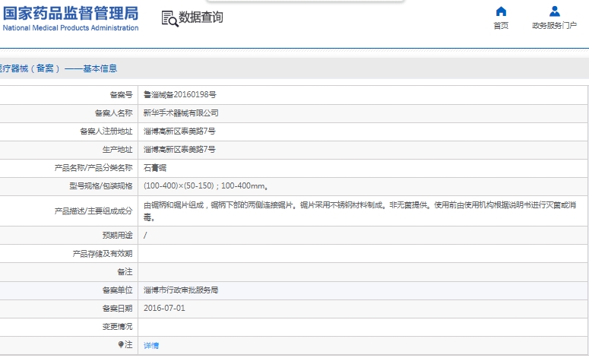Select record number 鲁淄械备20160198号
589x358 pixels.
tap(180, 95)
